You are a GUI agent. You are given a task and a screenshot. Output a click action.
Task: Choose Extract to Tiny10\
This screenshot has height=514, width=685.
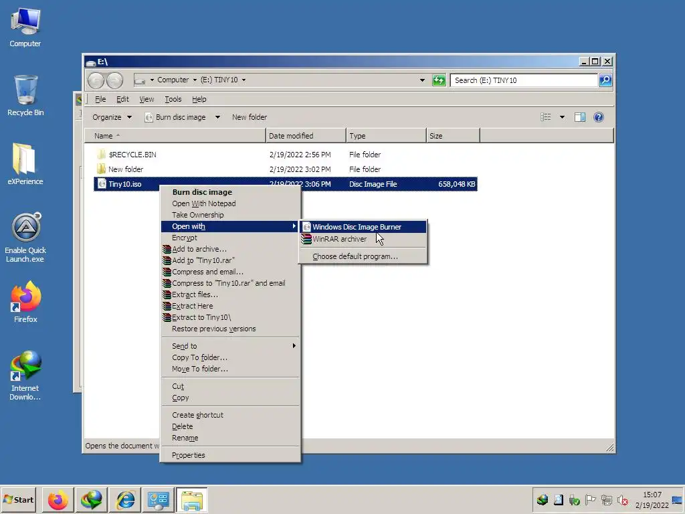230,317
